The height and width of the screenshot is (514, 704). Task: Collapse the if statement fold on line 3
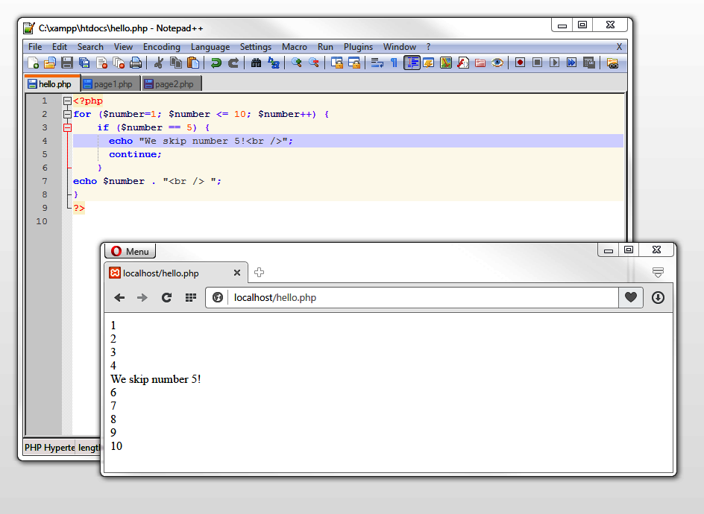point(67,127)
